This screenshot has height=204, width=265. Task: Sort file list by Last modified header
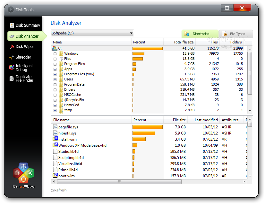pyautogui.click(x=204, y=120)
